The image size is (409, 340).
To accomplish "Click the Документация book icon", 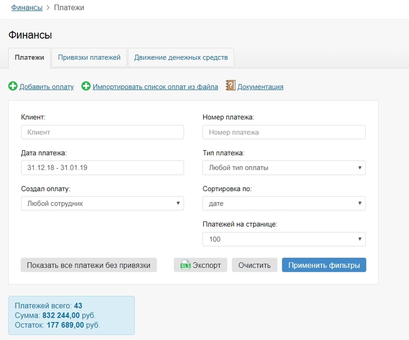I will 230,86.
